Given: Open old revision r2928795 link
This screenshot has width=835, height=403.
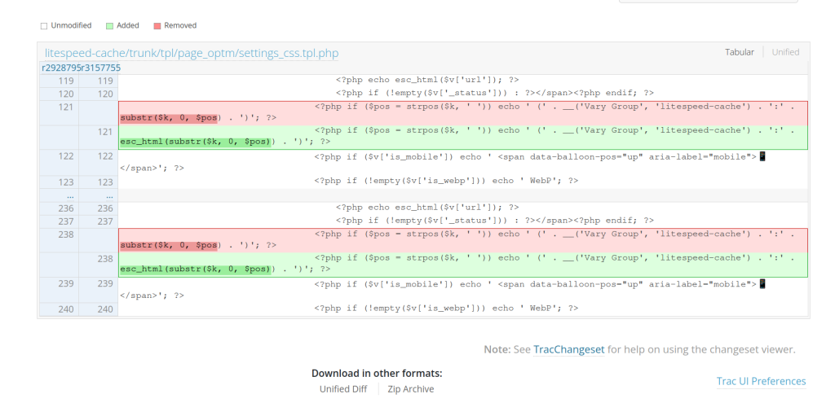Looking at the screenshot, I should 61,68.
